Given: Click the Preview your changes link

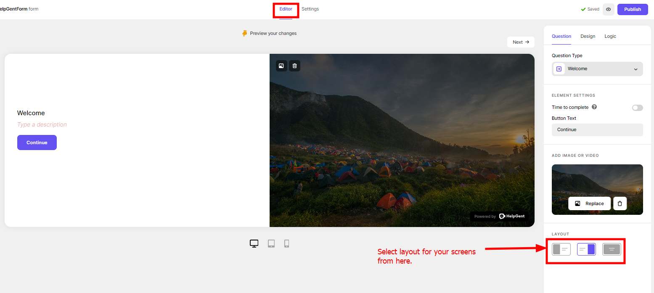Looking at the screenshot, I should click(273, 33).
